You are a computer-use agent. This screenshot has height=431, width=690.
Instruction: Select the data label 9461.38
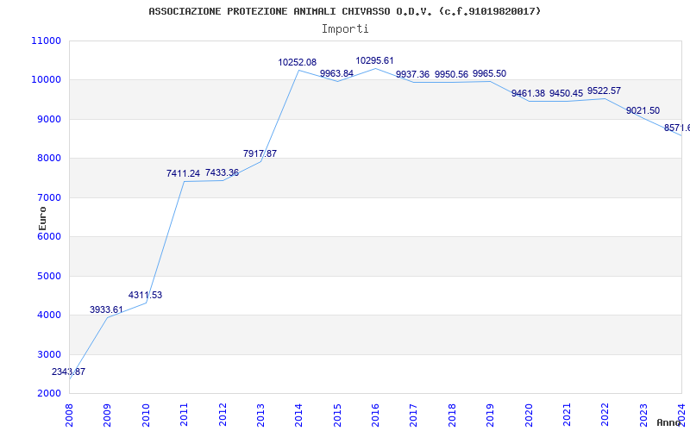(528, 94)
